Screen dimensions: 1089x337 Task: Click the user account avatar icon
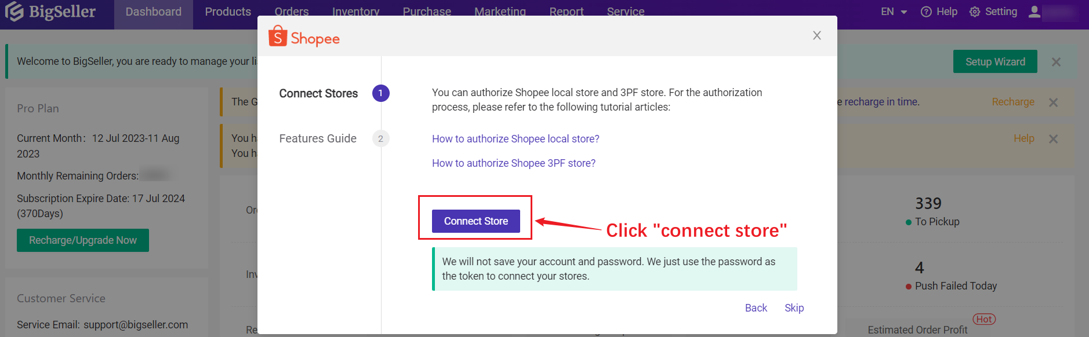tap(1034, 12)
